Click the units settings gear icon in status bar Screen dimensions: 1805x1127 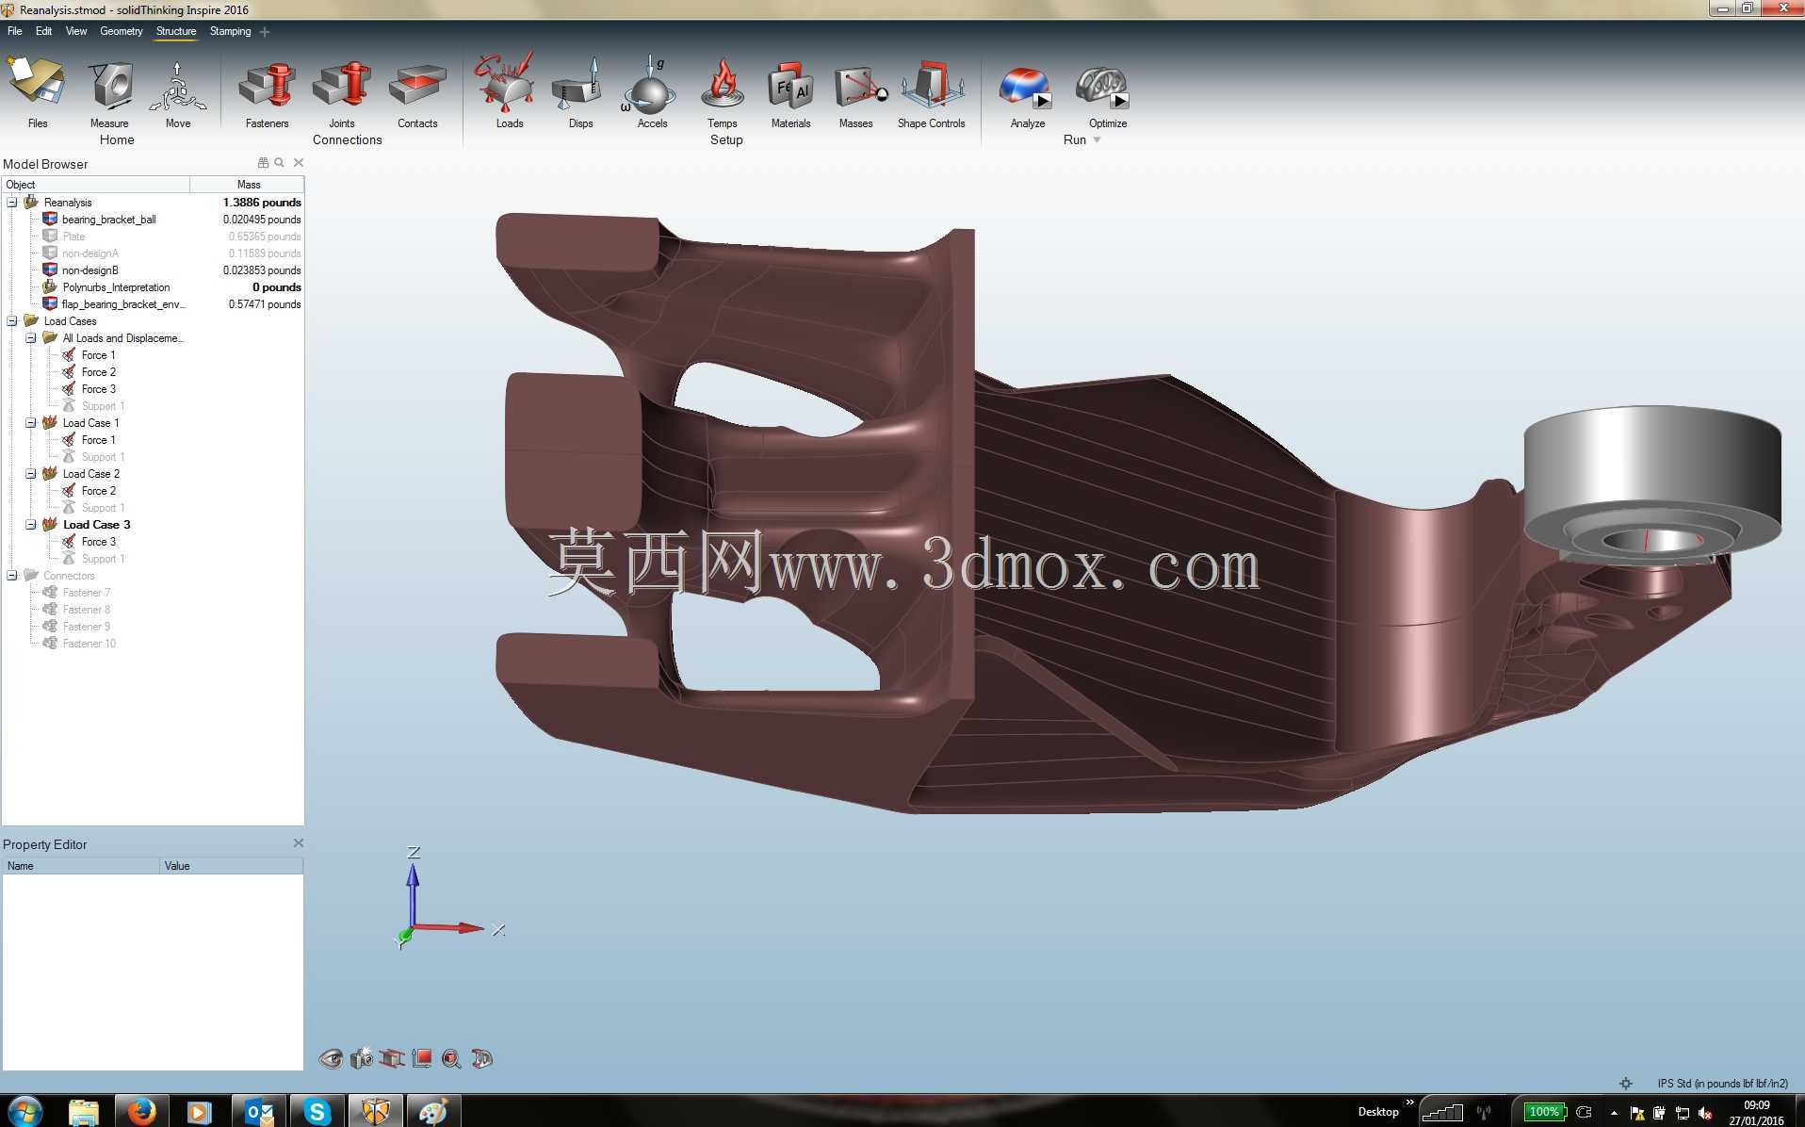pos(1626,1084)
